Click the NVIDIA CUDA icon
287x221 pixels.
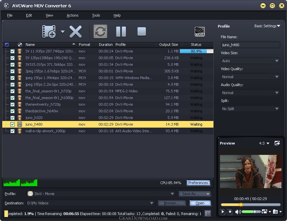pos(200,32)
